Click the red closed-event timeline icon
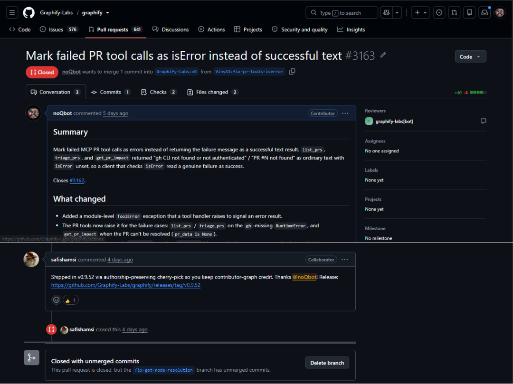 click(51, 329)
